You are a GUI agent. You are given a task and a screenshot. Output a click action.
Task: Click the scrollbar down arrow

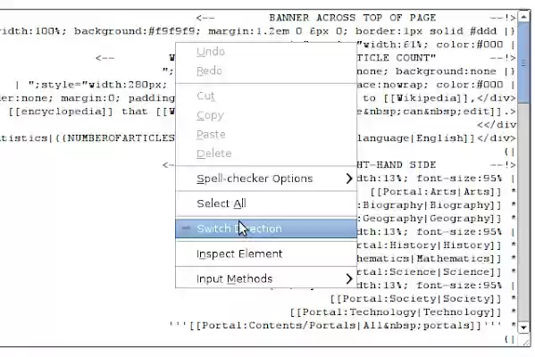523,328
